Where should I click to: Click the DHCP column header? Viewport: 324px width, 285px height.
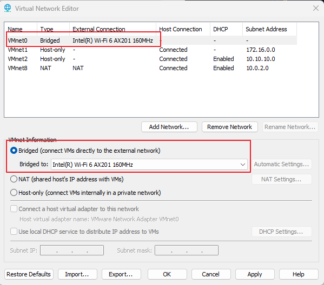click(226, 29)
